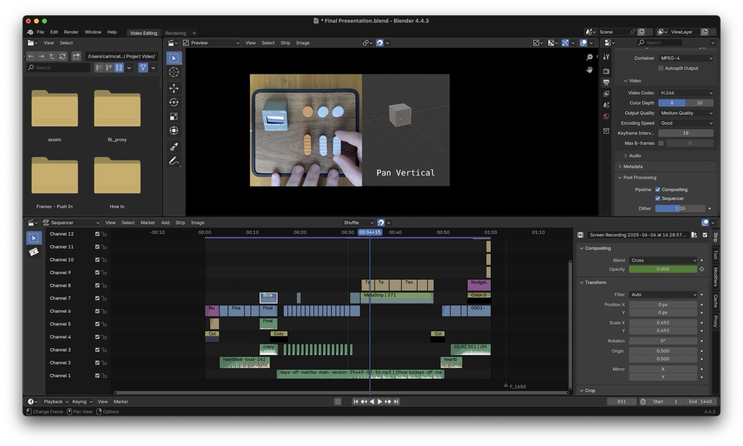Open the Playback popover
Image resolution: width=743 pixels, height=446 pixels.
click(56, 402)
